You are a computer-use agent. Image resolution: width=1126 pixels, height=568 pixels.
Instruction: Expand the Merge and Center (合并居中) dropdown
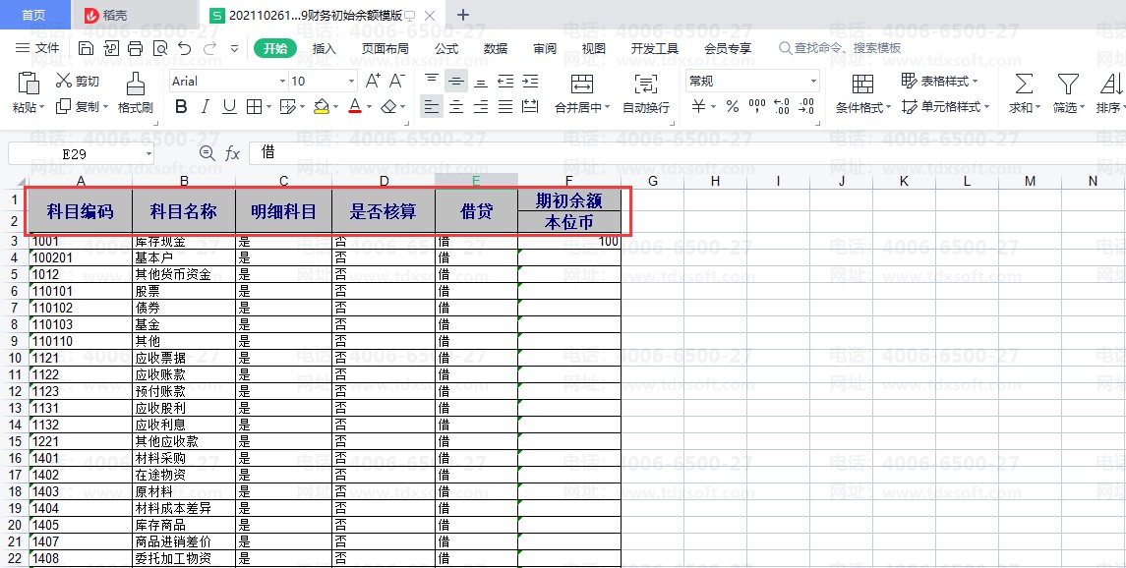point(608,108)
